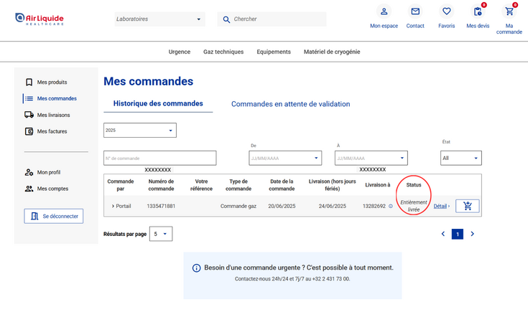Click the Chercher search field
Image resolution: width=528 pixels, height=312 pixels.
[272, 19]
